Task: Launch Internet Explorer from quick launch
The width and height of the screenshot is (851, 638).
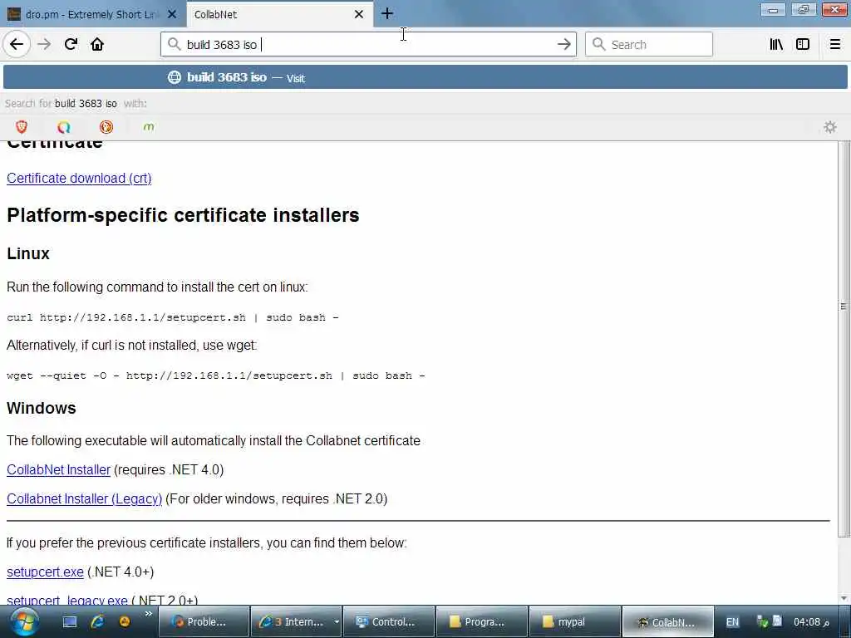Action: tap(98, 621)
